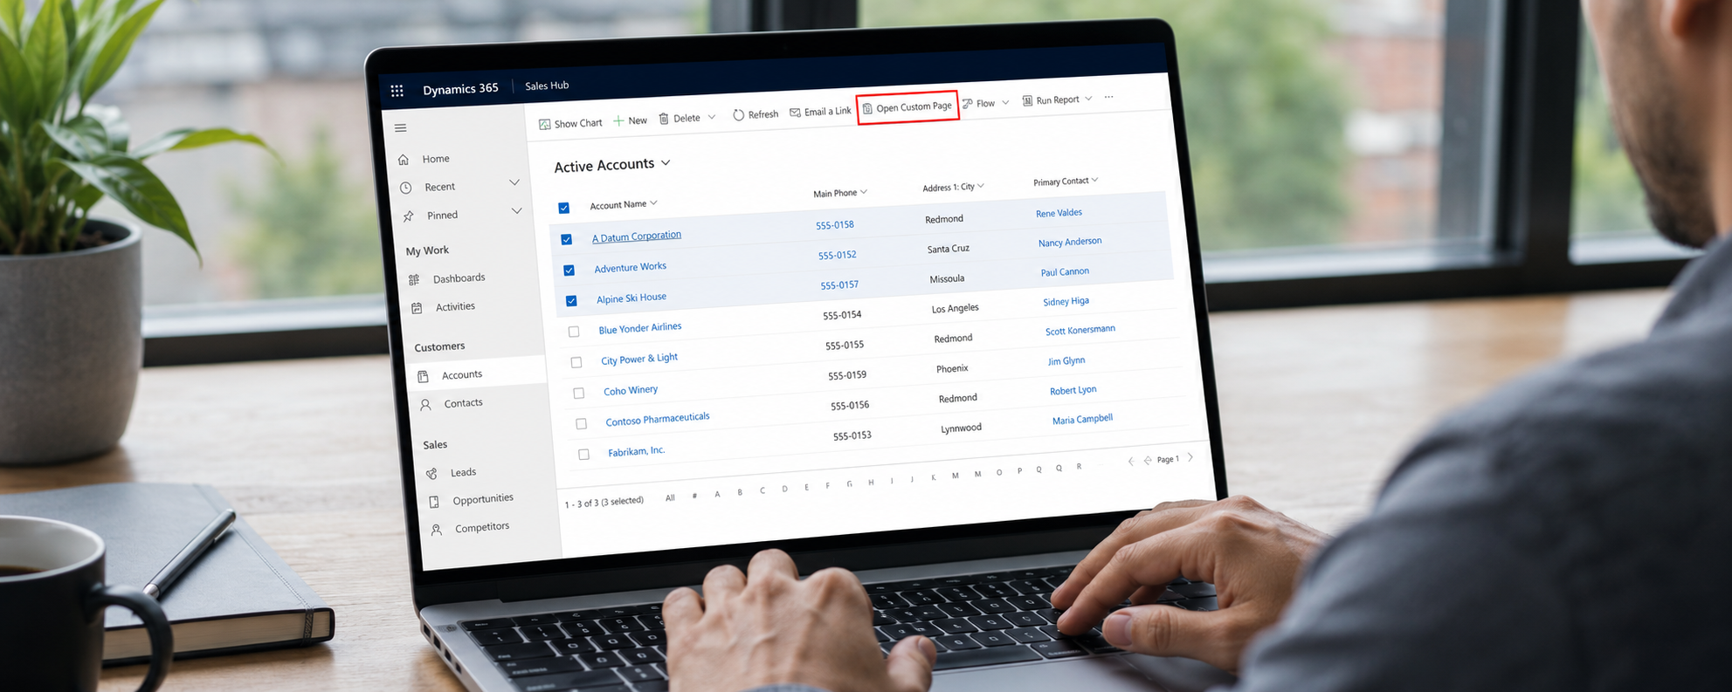
Task: Open Activities in the navigation
Action: (455, 306)
